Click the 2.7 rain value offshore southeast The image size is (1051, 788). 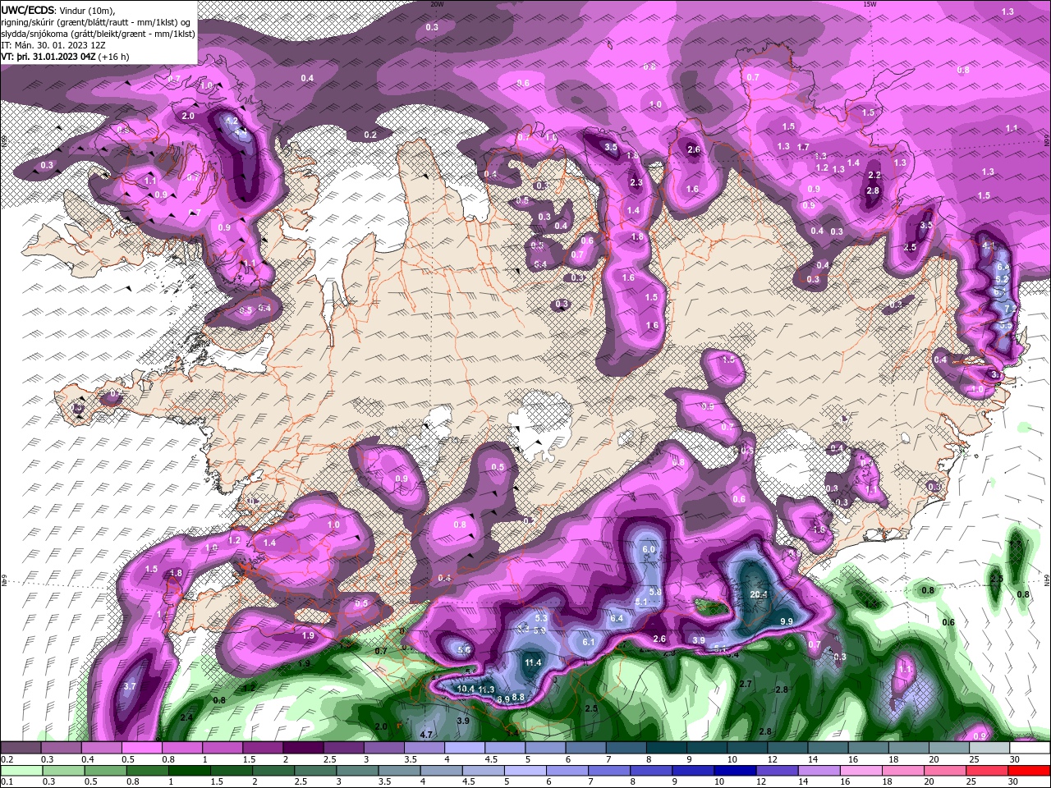pyautogui.click(x=746, y=684)
